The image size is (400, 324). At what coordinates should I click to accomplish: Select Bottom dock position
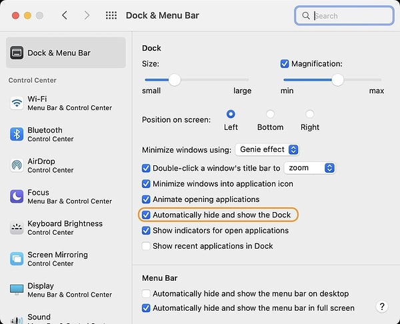click(270, 114)
